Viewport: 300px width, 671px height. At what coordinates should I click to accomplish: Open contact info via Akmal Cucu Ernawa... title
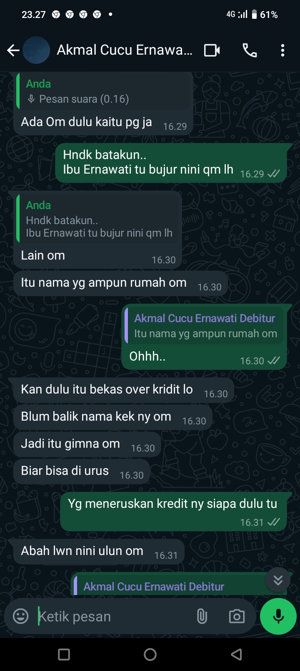coord(125,50)
